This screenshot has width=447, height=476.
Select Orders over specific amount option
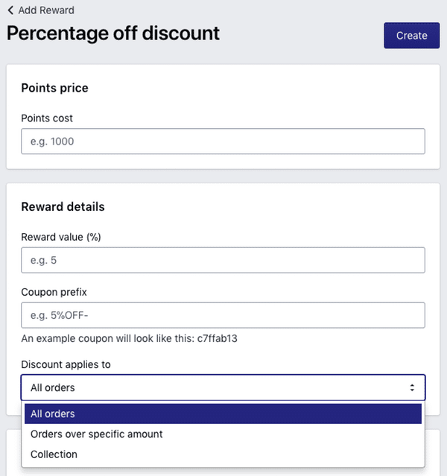click(96, 434)
